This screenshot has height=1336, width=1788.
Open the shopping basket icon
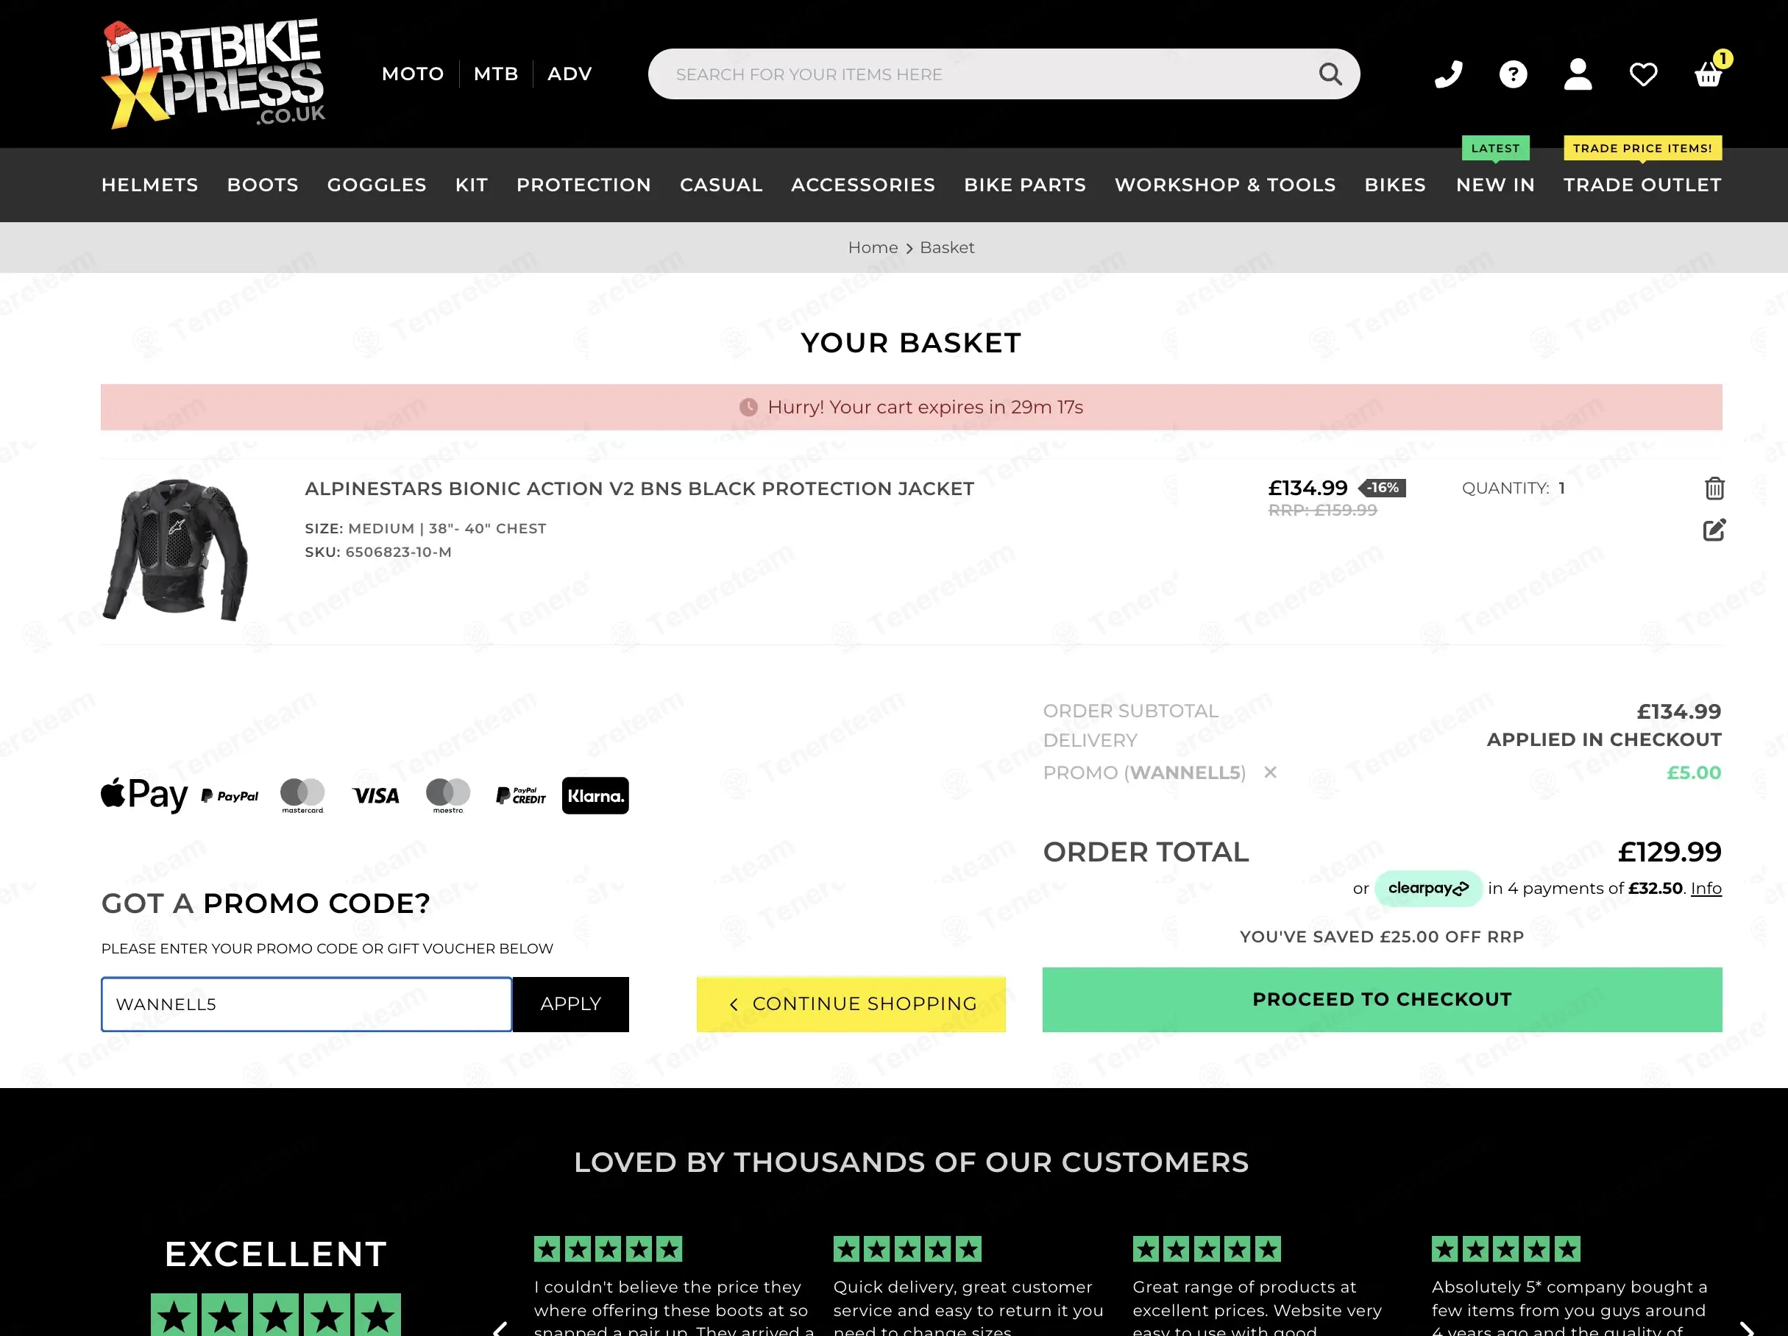click(x=1709, y=74)
